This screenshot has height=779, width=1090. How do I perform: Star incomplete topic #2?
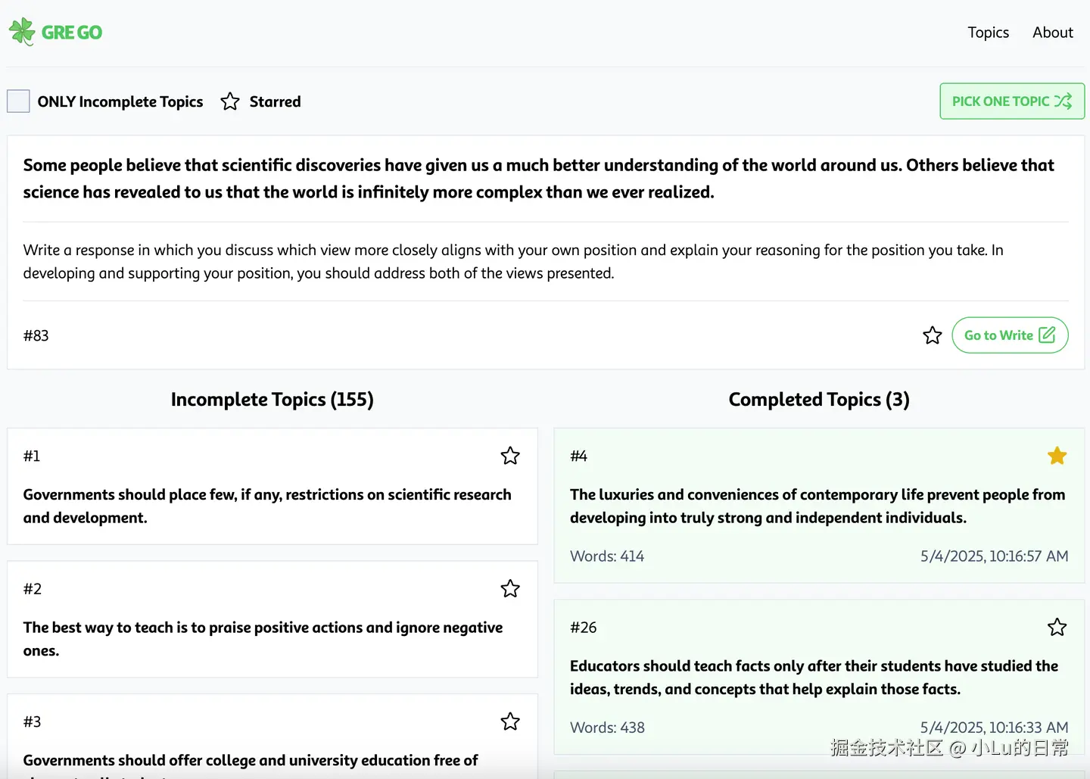coord(510,589)
